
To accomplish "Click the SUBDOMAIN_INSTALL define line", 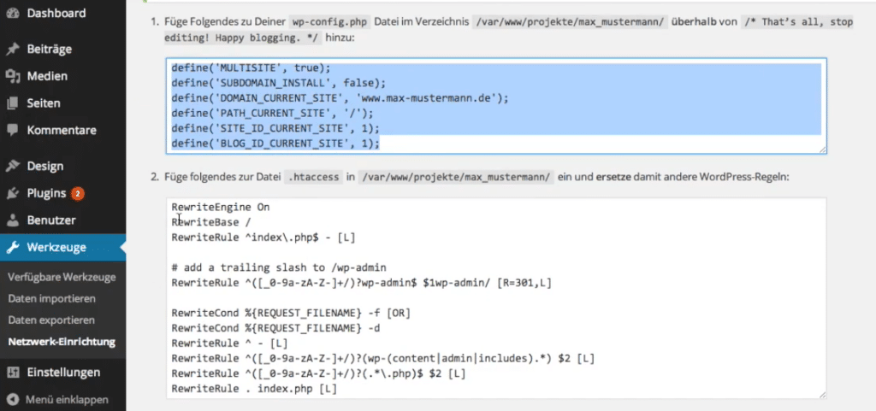I will pos(279,83).
